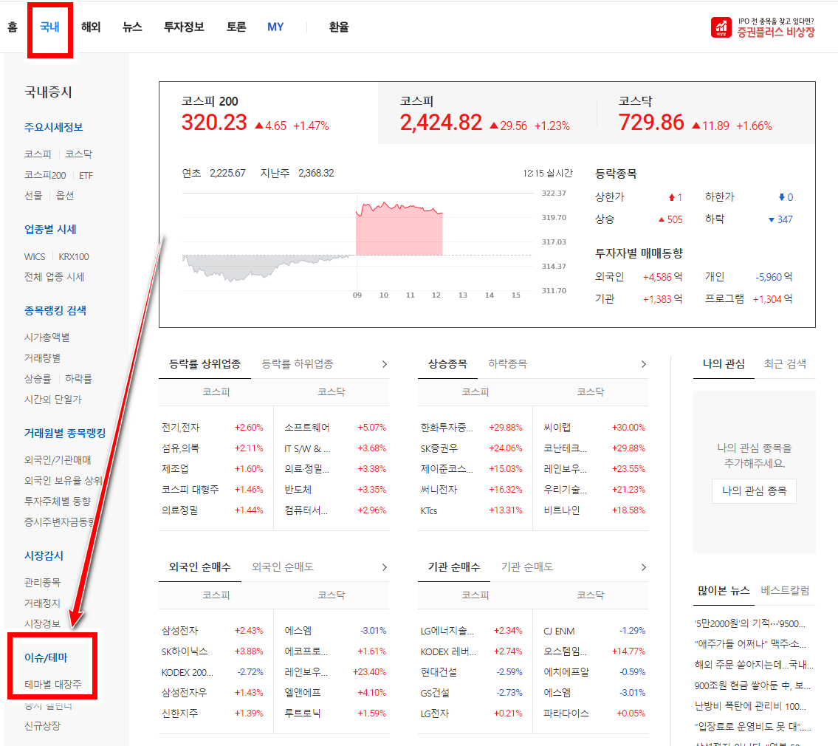Open 코스피200 sidebar link
838x746 pixels.
45,175
